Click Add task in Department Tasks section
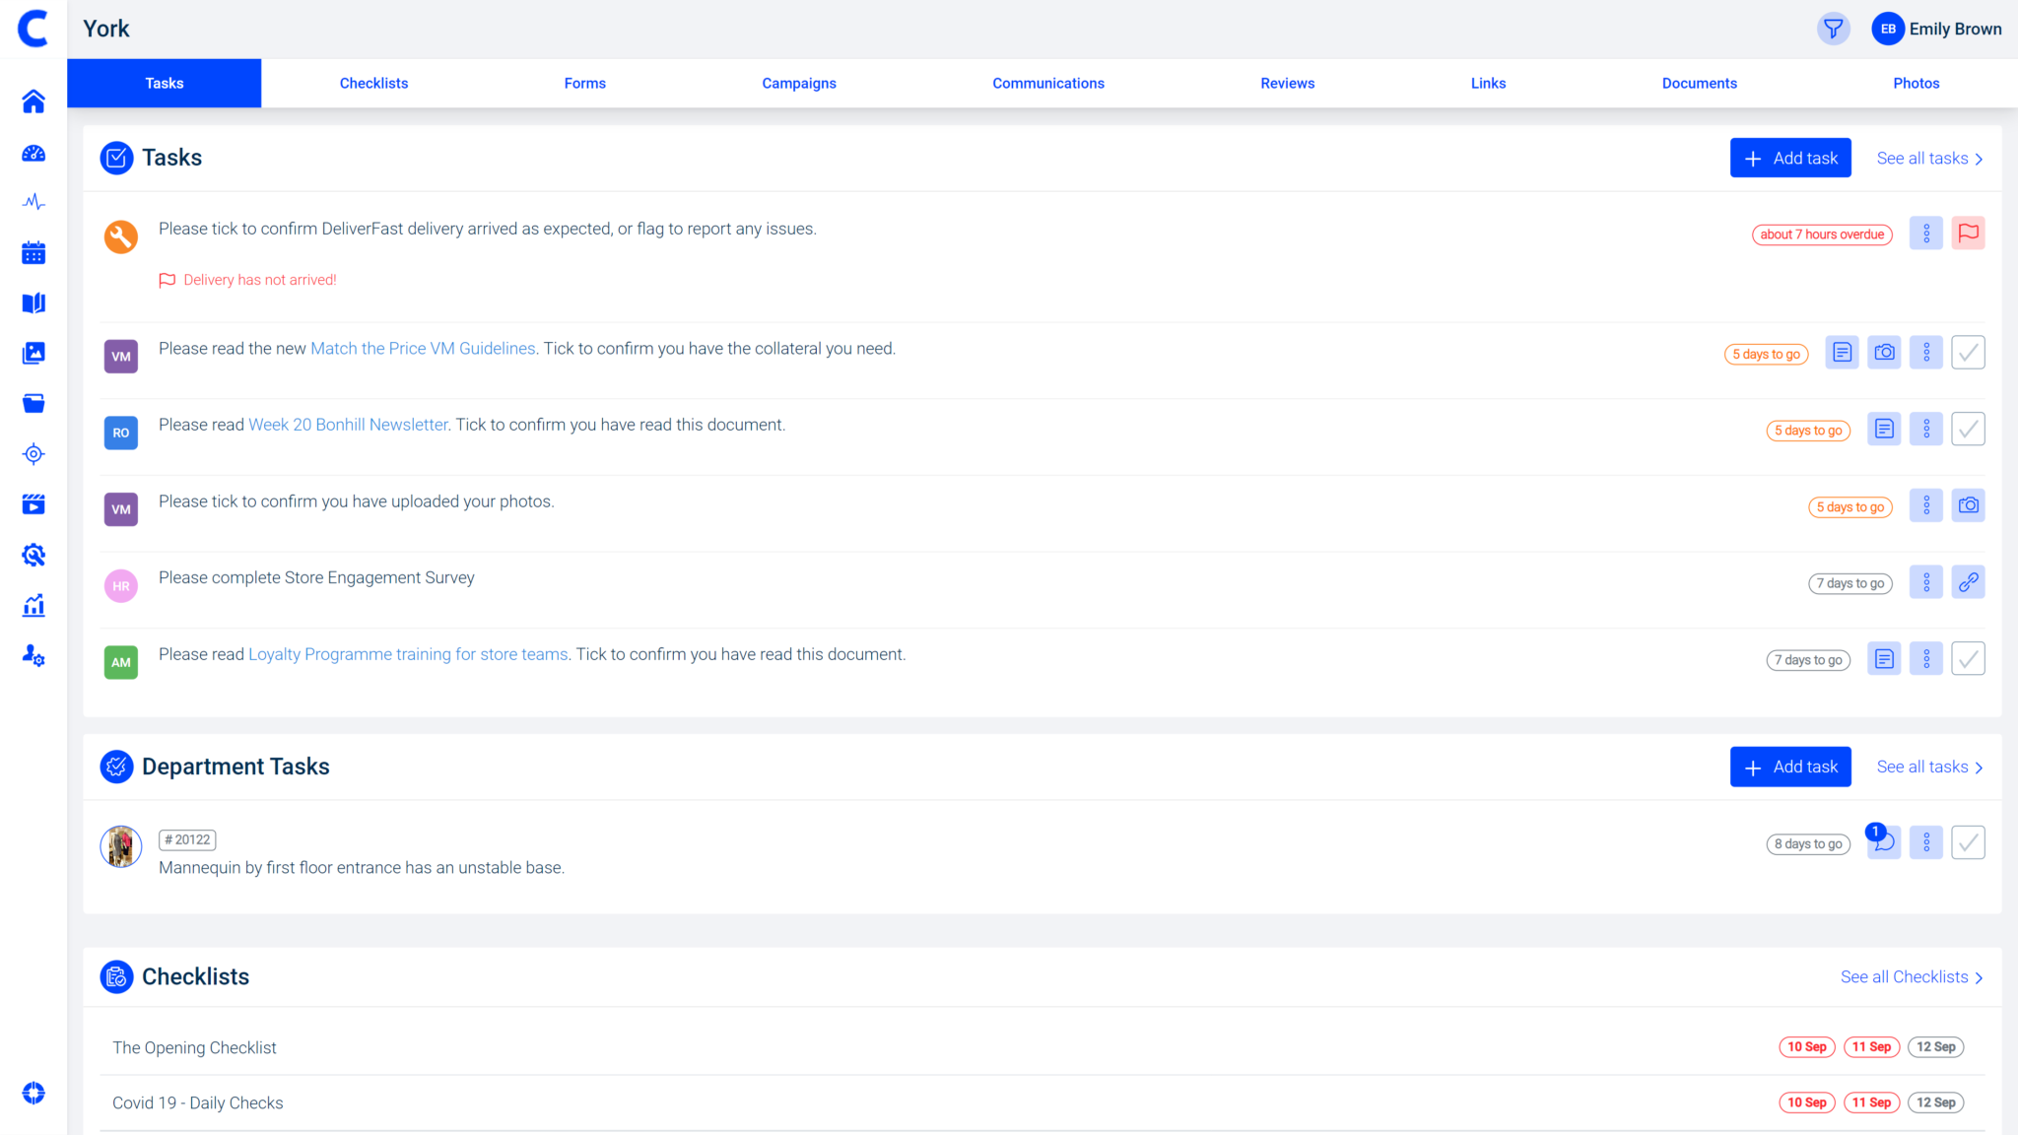Viewport: 2018px width, 1135px height. pos(1789,767)
